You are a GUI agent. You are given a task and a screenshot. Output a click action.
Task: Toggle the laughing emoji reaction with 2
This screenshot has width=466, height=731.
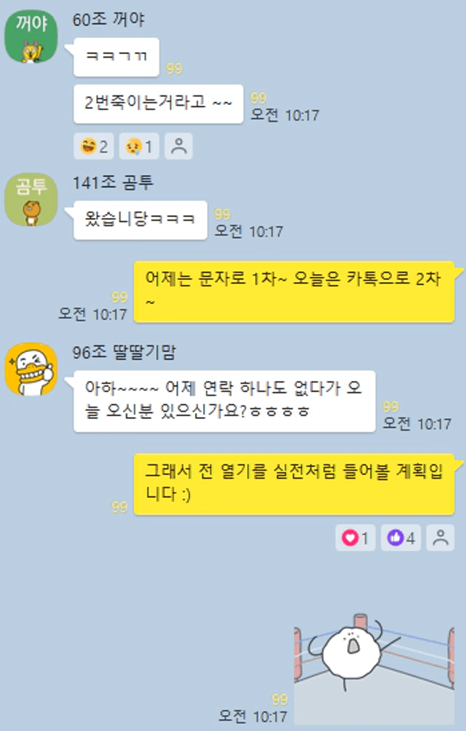tap(94, 146)
